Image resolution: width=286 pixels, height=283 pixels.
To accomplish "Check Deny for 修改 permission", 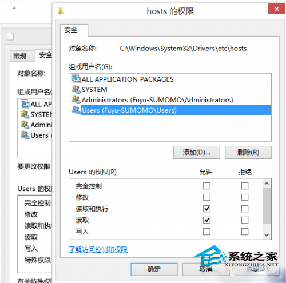I will coord(245,197).
